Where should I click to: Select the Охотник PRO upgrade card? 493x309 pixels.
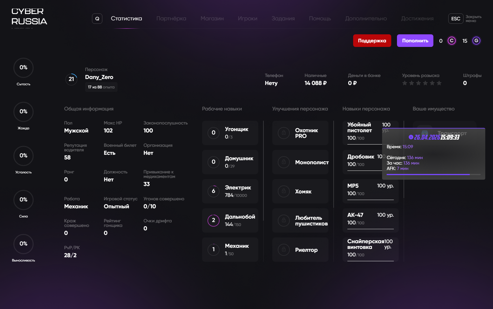click(x=300, y=133)
